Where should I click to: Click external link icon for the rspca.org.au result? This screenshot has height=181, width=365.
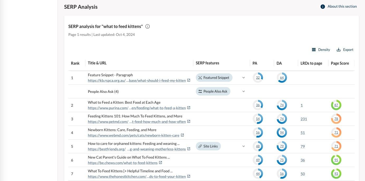(x=189, y=80)
